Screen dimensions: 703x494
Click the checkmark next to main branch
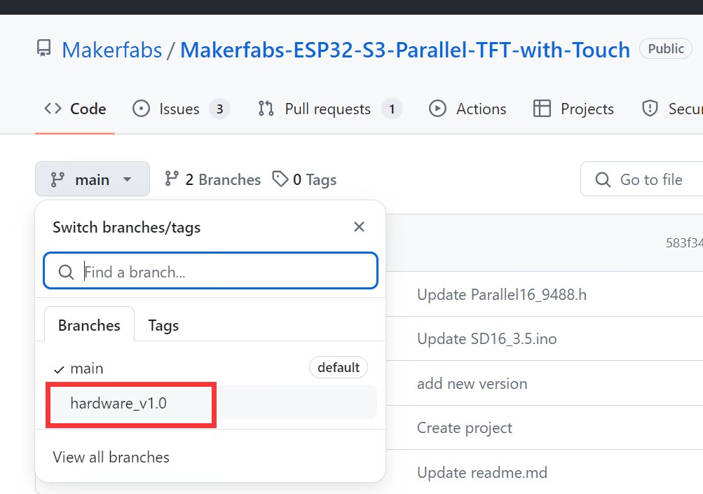pos(59,370)
